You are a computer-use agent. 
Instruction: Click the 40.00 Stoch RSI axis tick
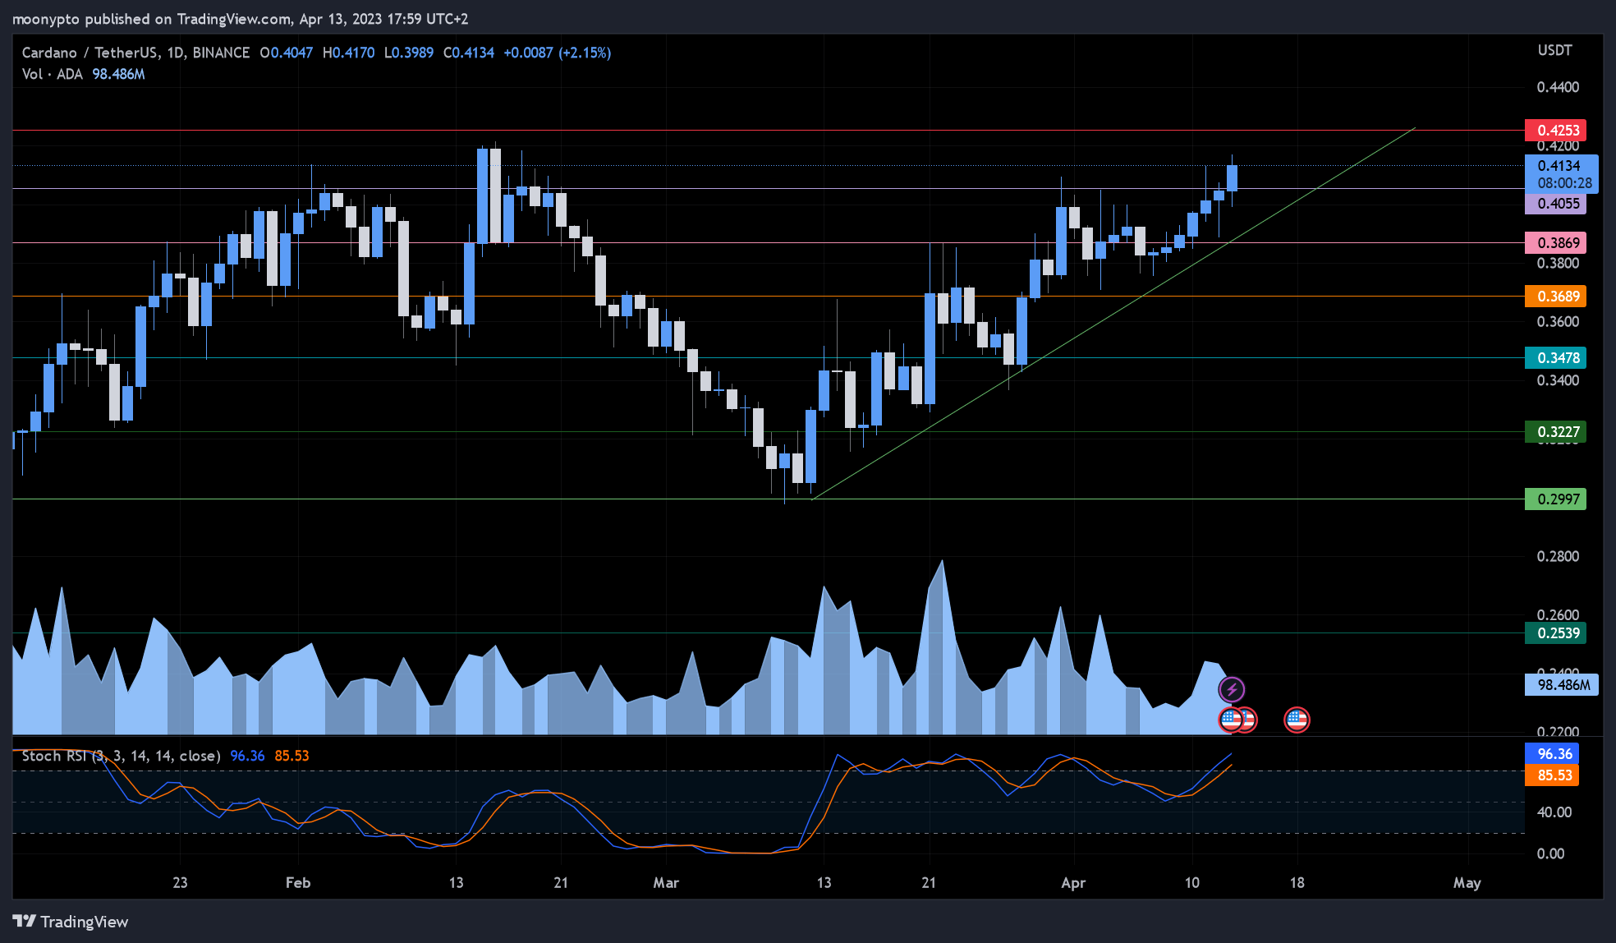coord(1554,812)
